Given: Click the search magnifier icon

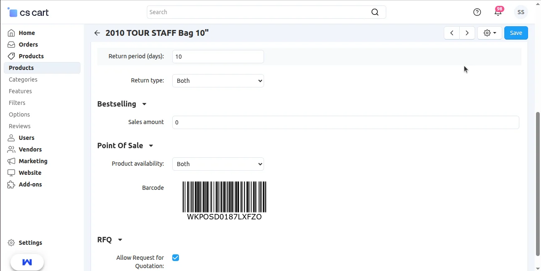Looking at the screenshot, I should [375, 12].
